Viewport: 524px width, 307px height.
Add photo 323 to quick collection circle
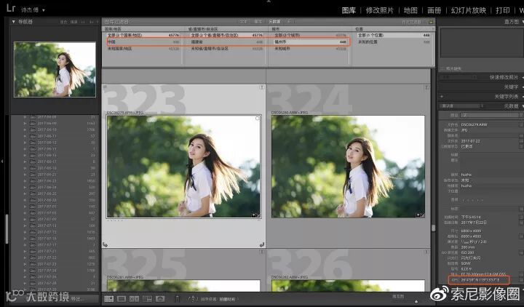[258, 119]
